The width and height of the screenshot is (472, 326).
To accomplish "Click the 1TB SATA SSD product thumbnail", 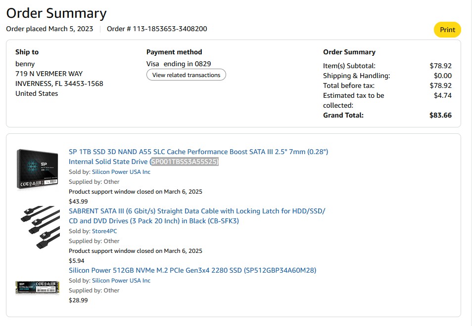I will (x=38, y=169).
